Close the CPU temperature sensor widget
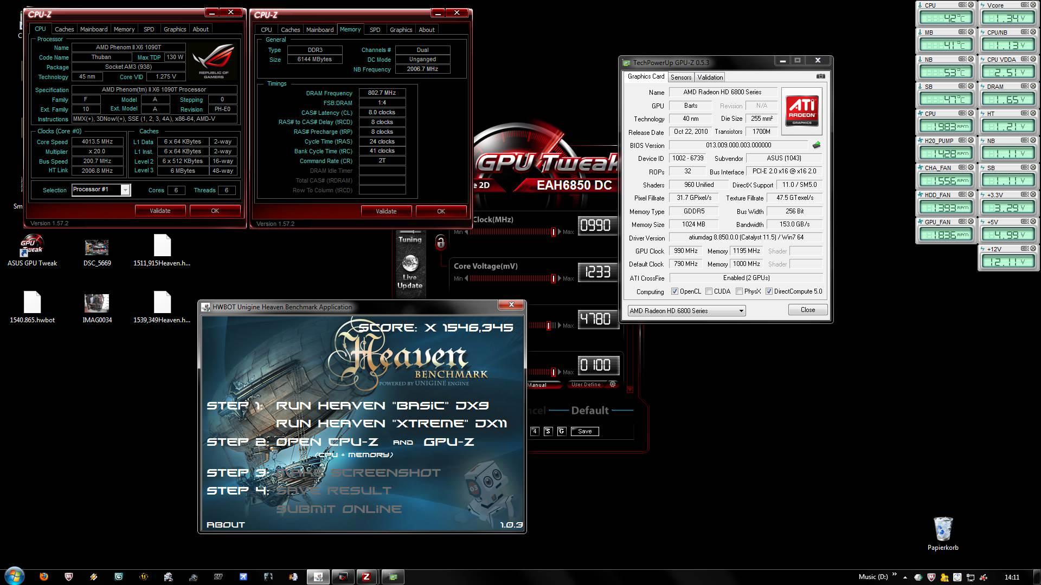Image resolution: width=1041 pixels, height=585 pixels. (971, 5)
